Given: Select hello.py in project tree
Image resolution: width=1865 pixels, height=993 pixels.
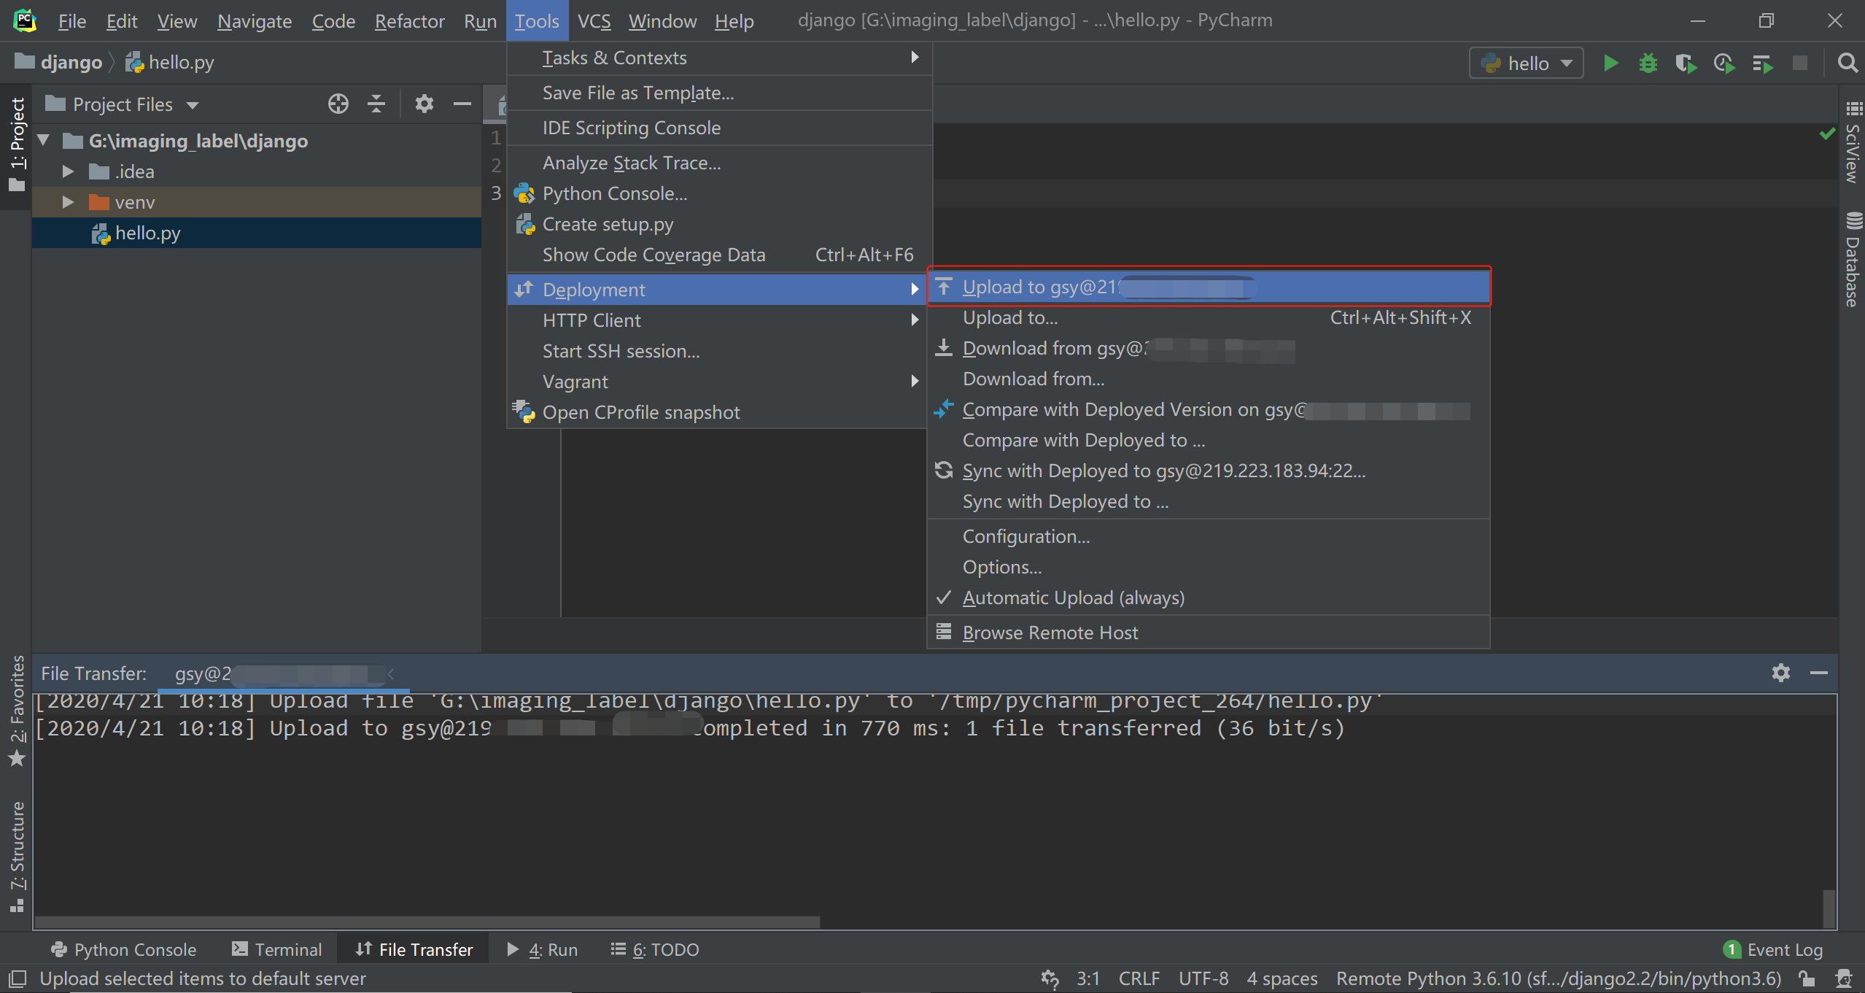Looking at the screenshot, I should (147, 233).
